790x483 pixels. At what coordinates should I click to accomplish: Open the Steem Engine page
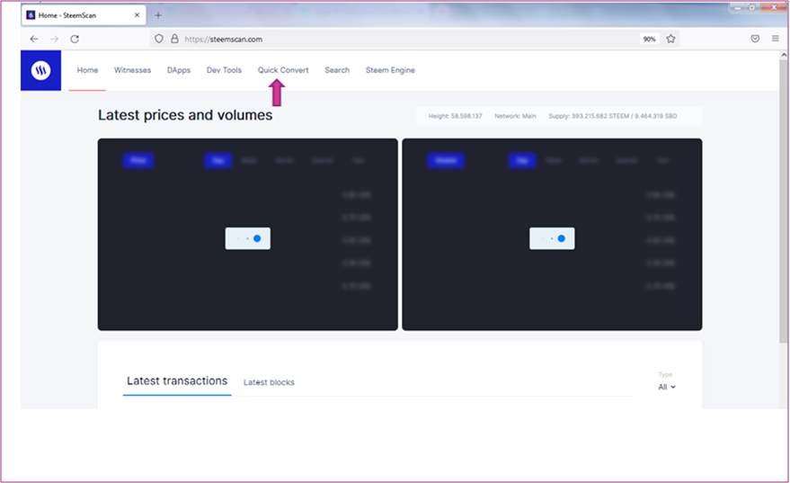(x=390, y=70)
